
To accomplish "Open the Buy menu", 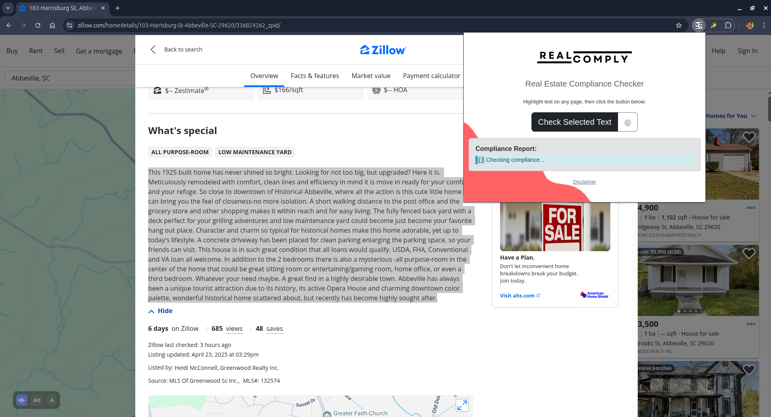I will click(x=12, y=51).
